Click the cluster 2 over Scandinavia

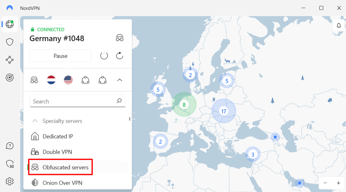click(x=191, y=75)
